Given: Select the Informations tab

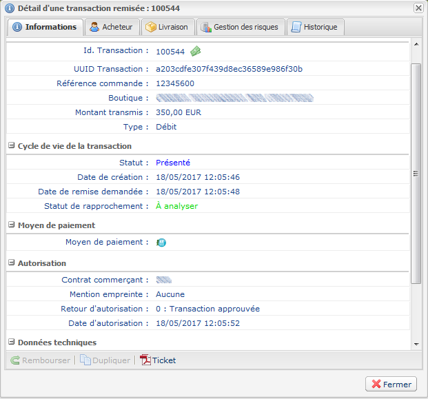Looking at the screenshot, I should 45,27.
